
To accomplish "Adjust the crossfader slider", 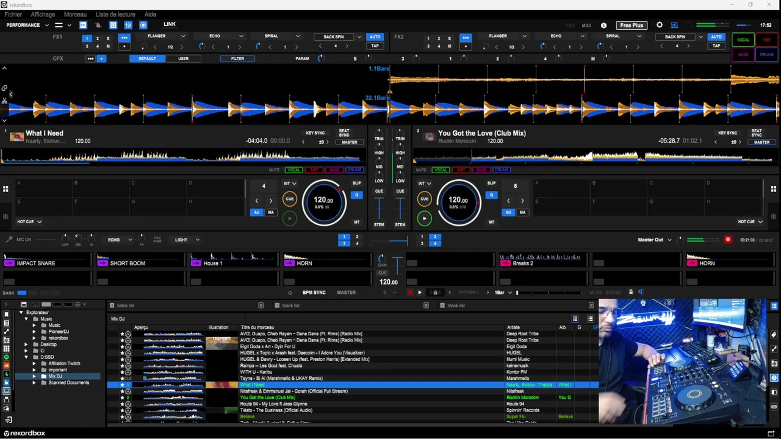I will [x=390, y=241].
